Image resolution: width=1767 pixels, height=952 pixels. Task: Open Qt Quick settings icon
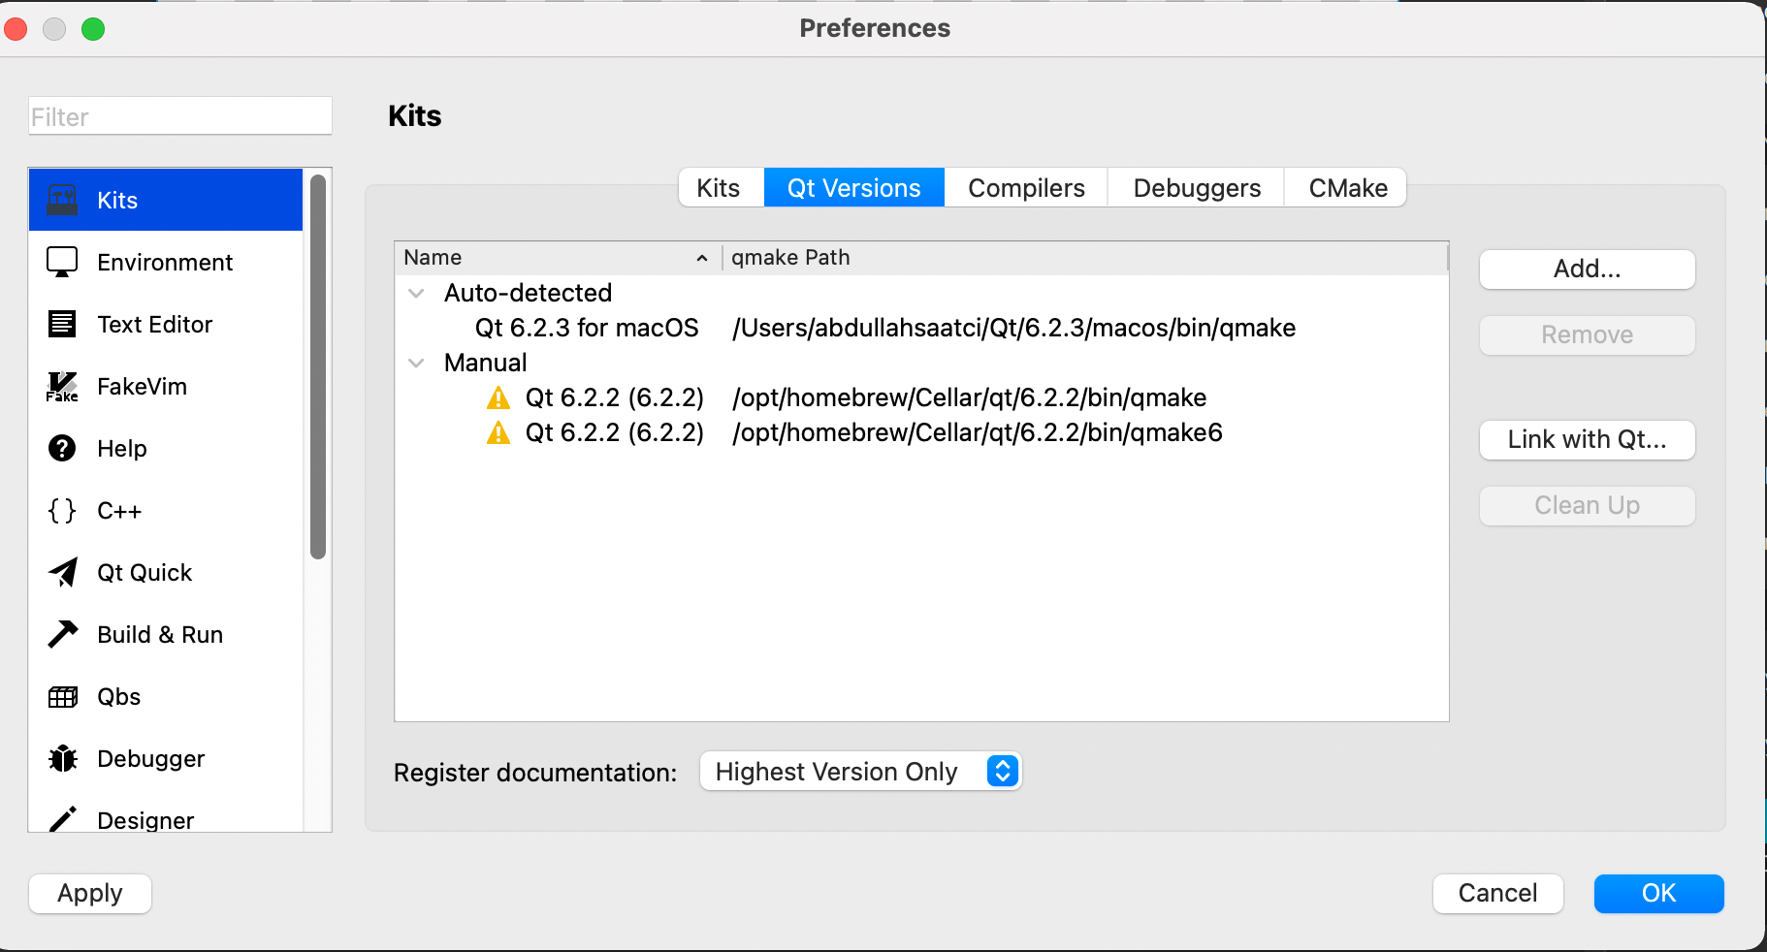click(62, 572)
